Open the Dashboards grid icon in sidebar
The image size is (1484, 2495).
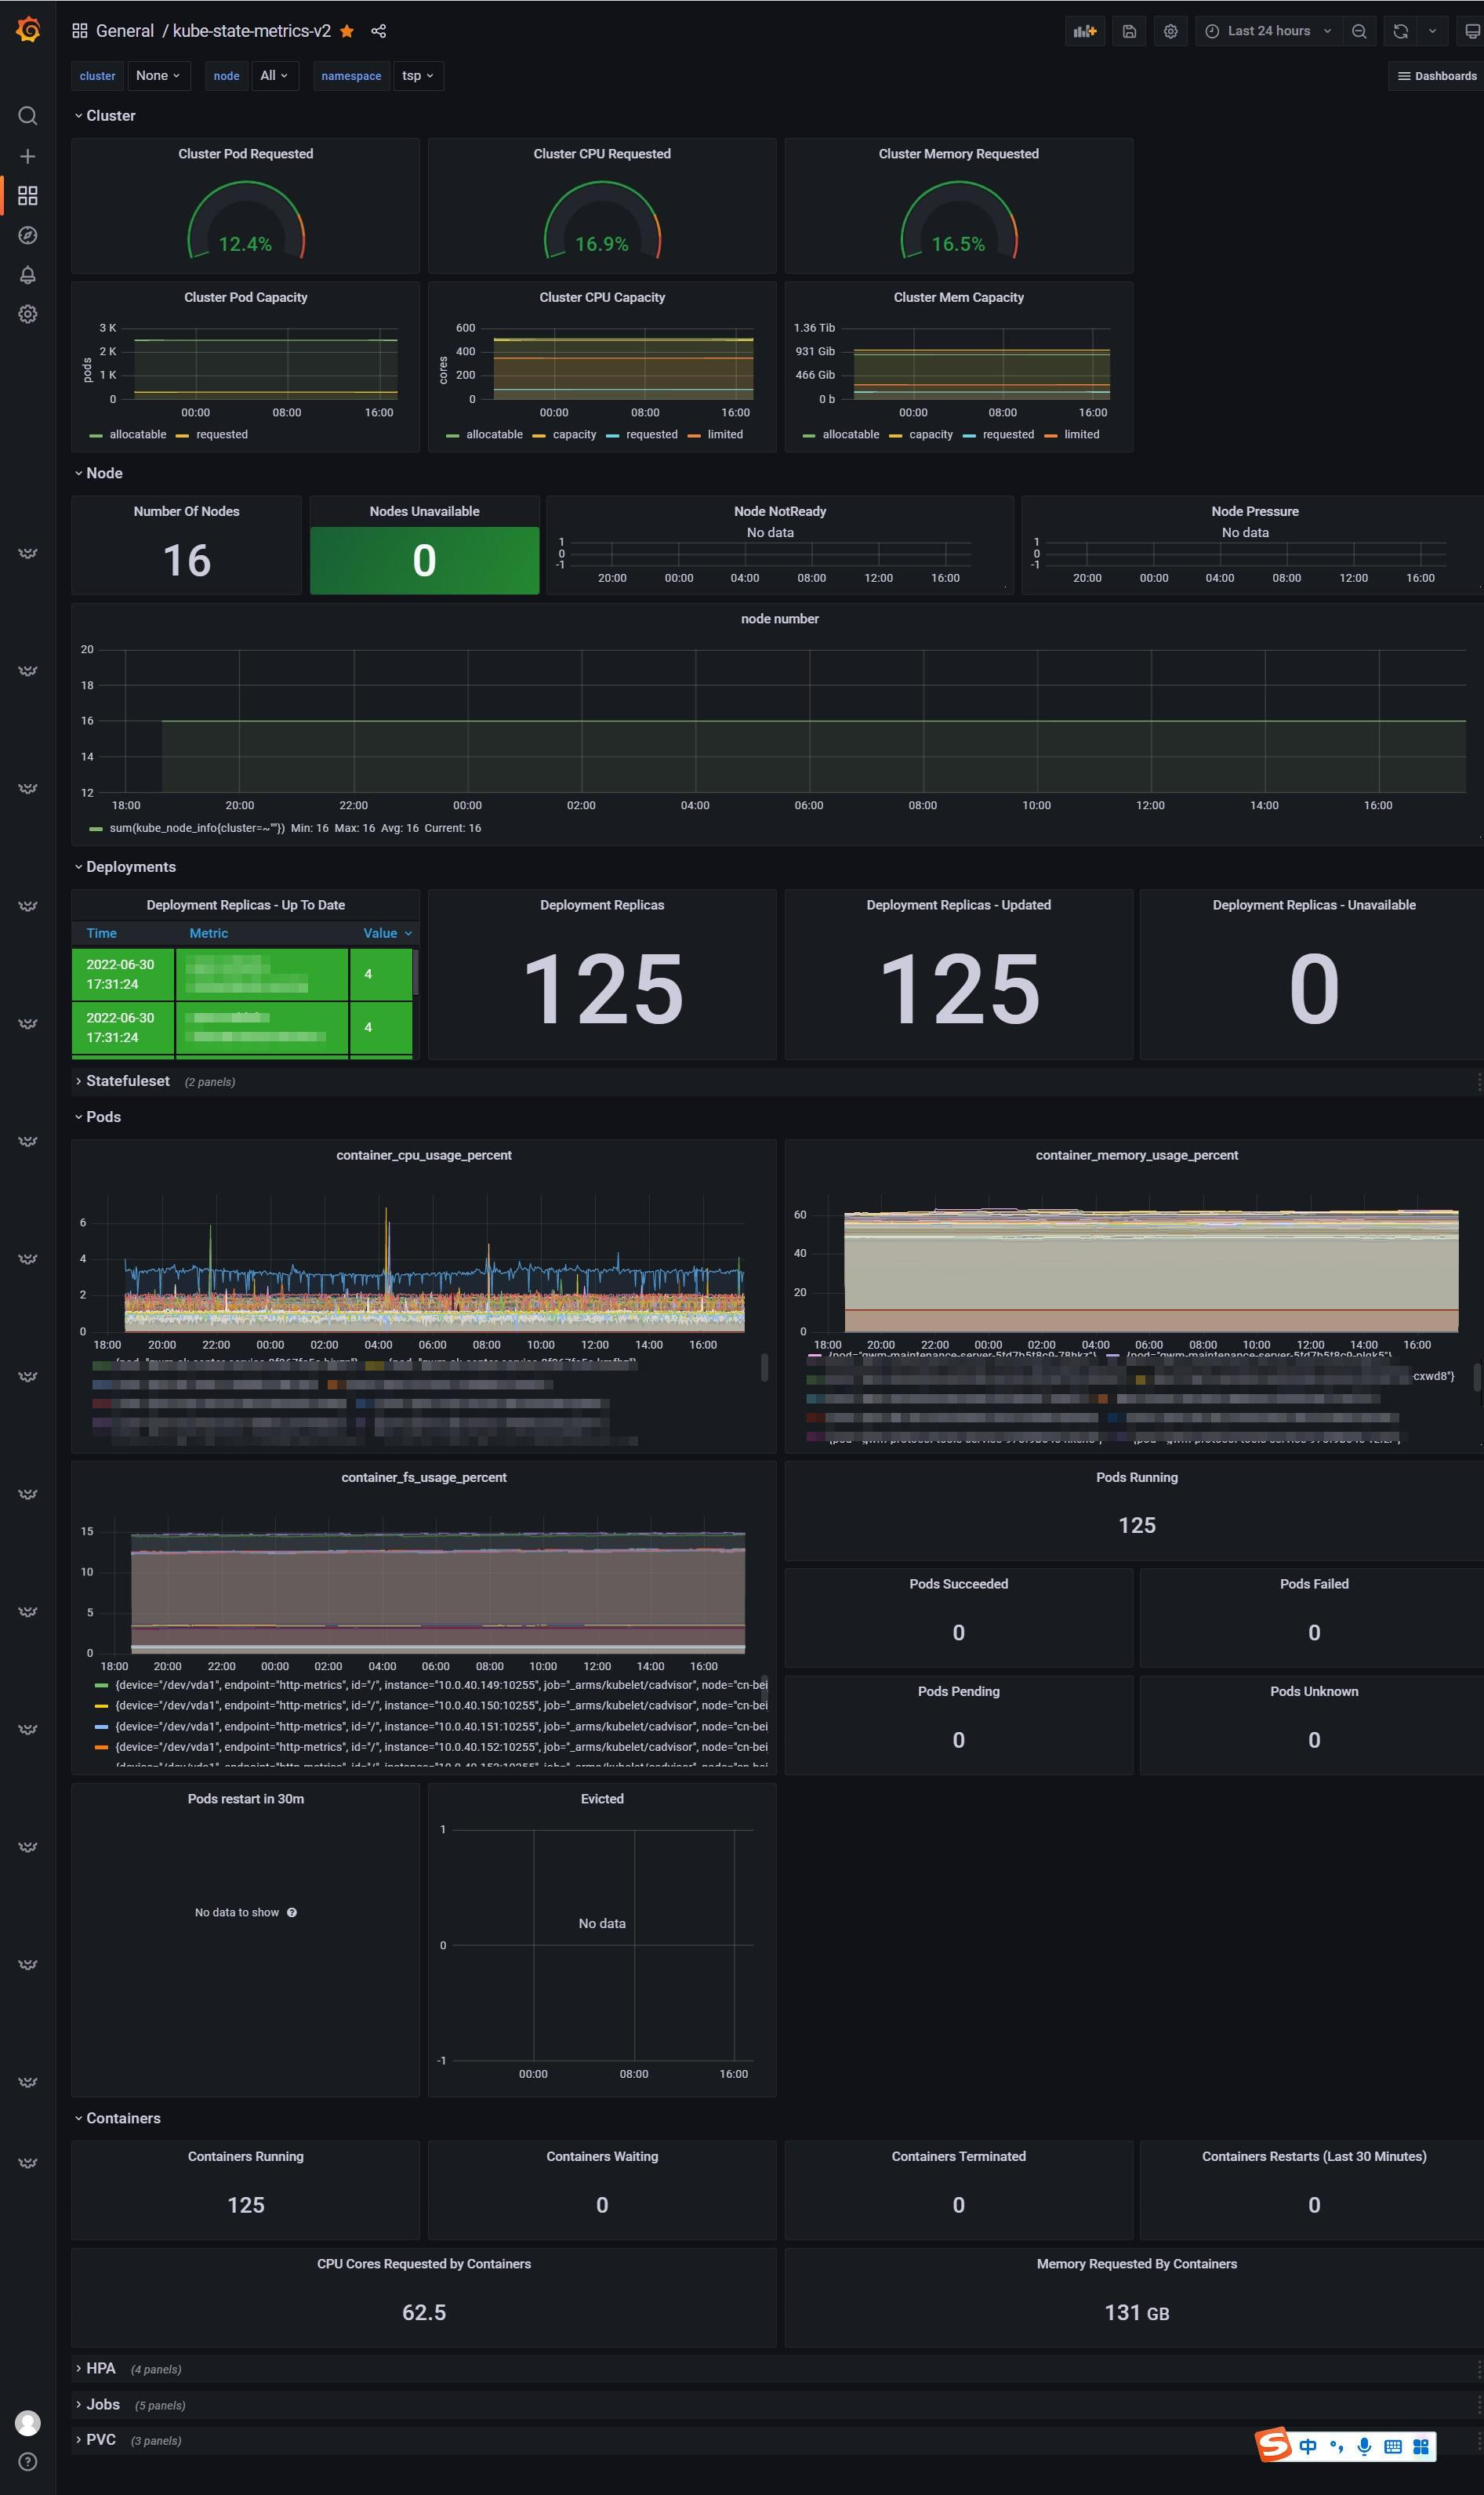pos(28,195)
